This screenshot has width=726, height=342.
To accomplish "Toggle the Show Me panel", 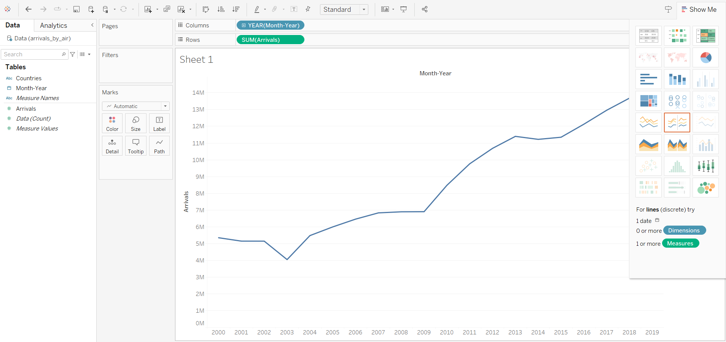I will tap(699, 10).
